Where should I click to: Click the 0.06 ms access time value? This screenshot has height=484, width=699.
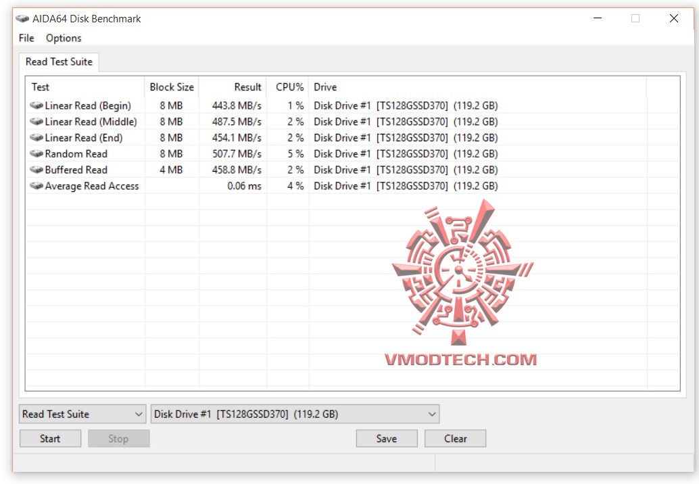(244, 187)
